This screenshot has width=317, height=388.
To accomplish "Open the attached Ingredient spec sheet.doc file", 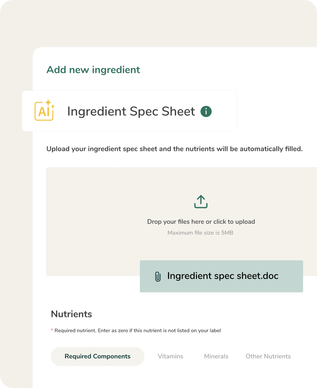I will click(x=223, y=276).
